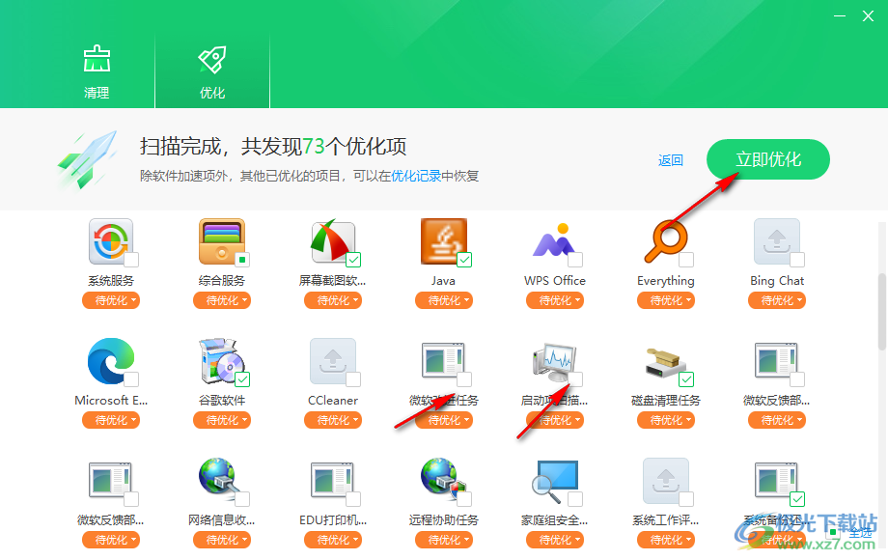Click the Microsoft Edge icon
This screenshot has width=888, height=560.
click(x=111, y=362)
